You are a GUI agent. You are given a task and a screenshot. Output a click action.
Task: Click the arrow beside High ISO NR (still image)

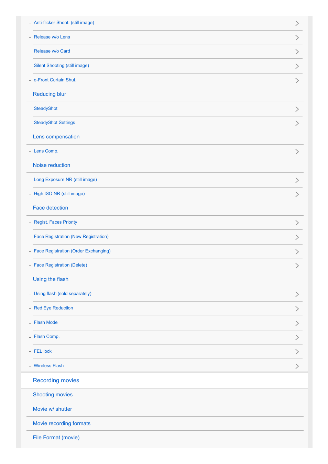(297, 194)
